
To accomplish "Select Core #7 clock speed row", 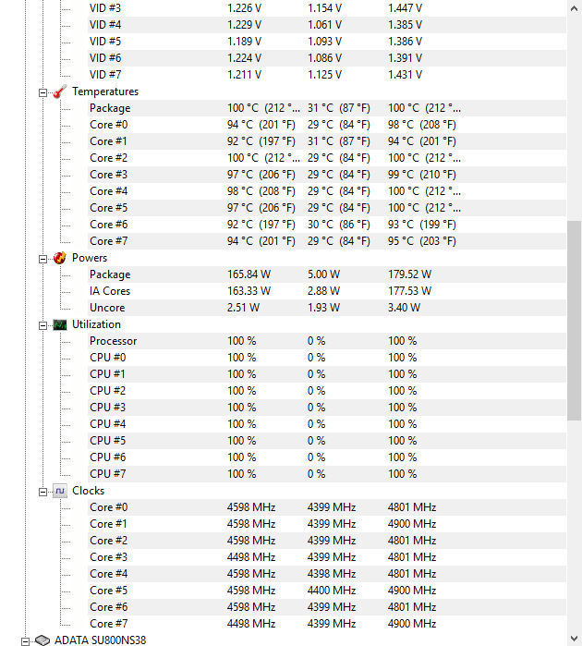I will click(327, 624).
